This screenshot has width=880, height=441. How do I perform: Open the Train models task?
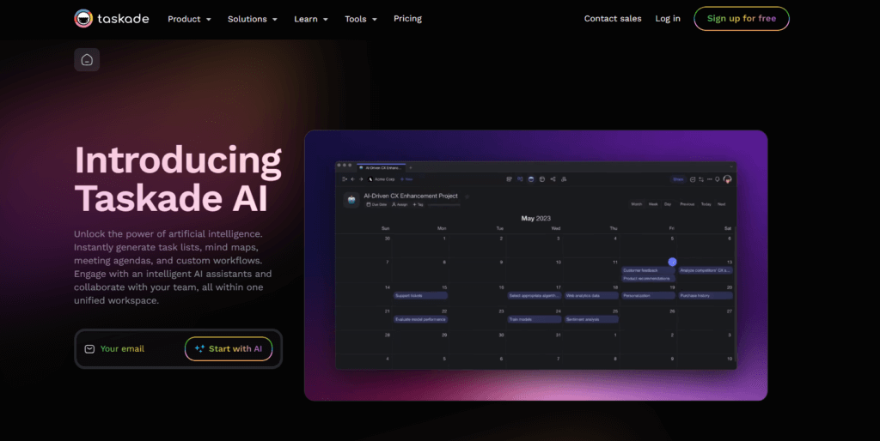pyautogui.click(x=535, y=319)
